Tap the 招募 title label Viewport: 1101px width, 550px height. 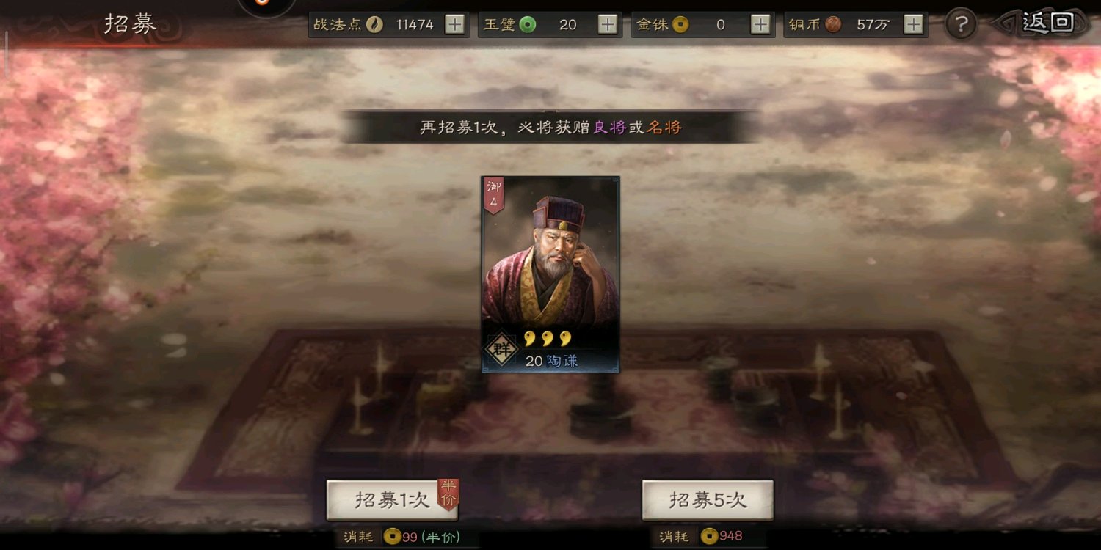131,23
